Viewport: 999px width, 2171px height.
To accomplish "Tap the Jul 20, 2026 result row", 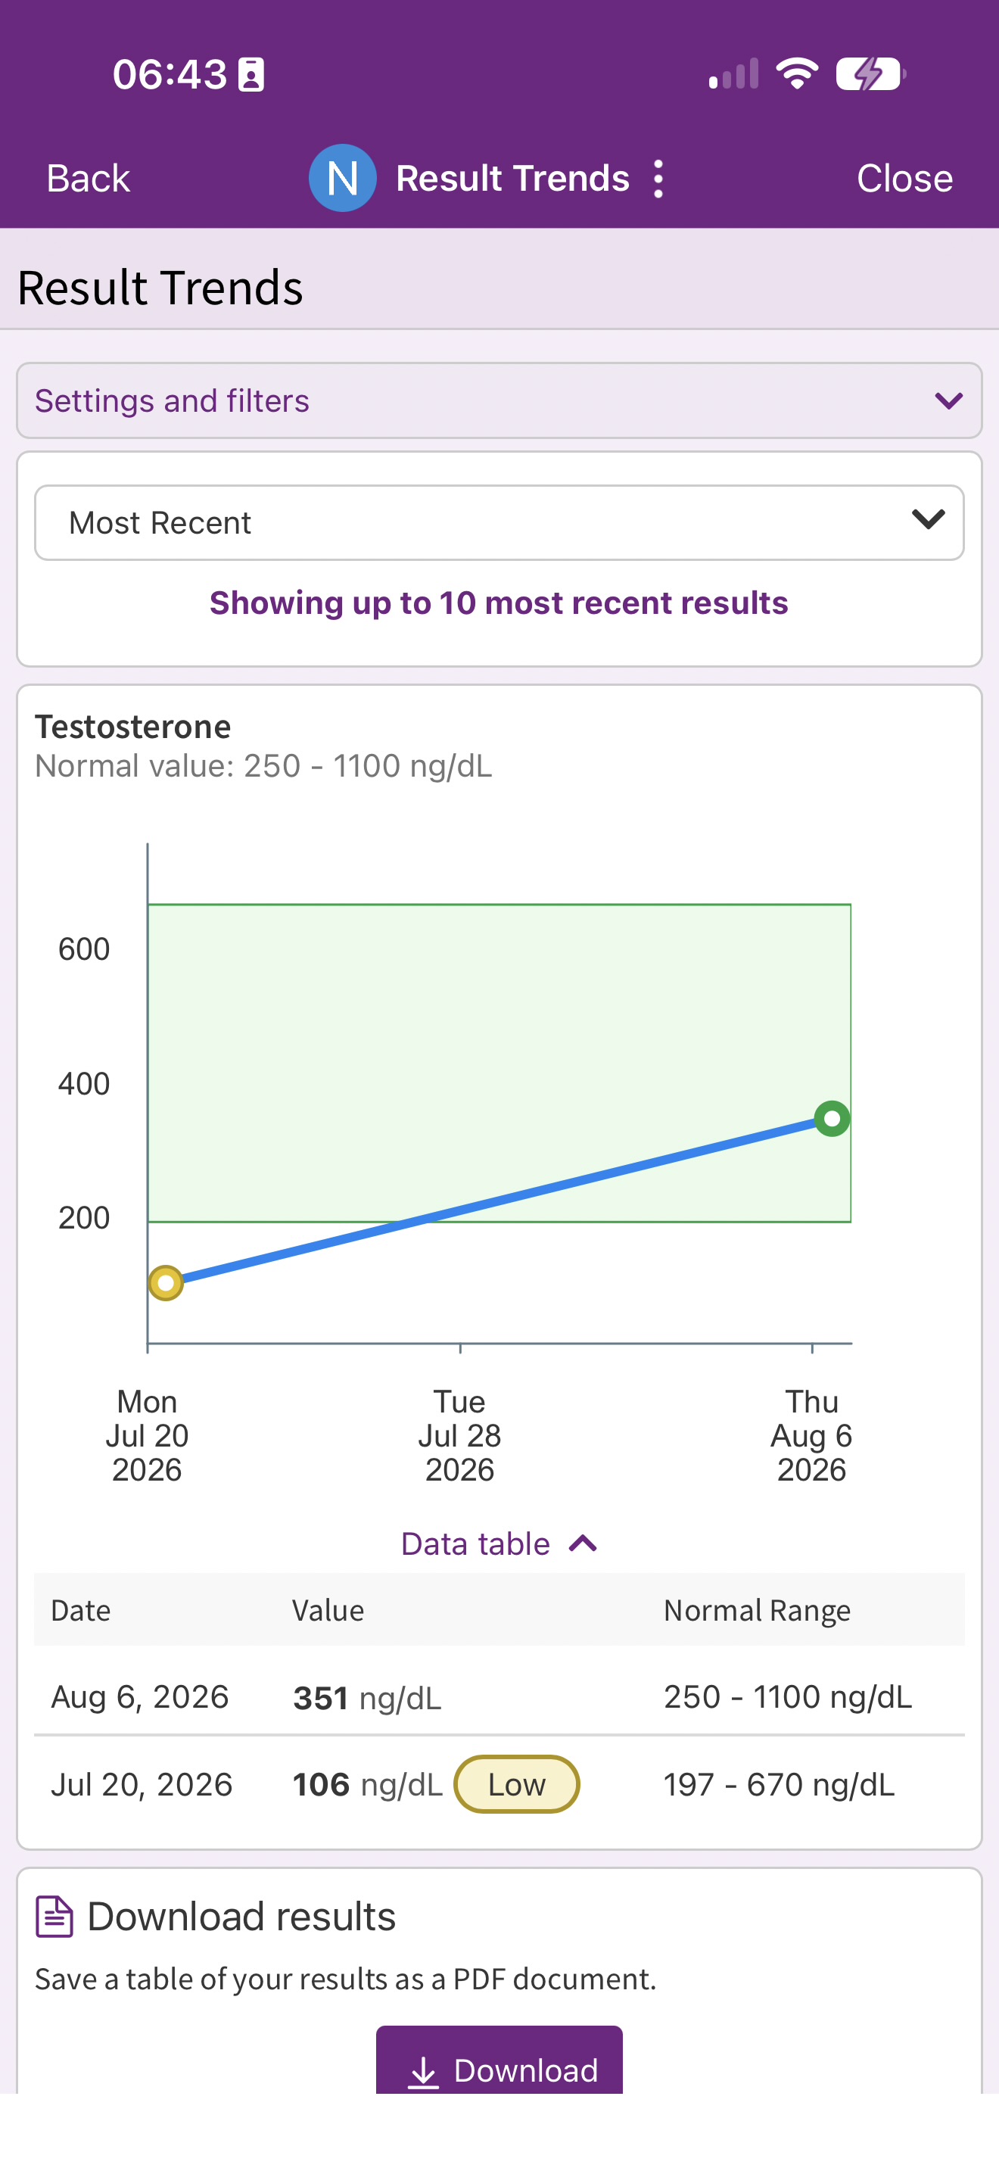I will 499,1785.
